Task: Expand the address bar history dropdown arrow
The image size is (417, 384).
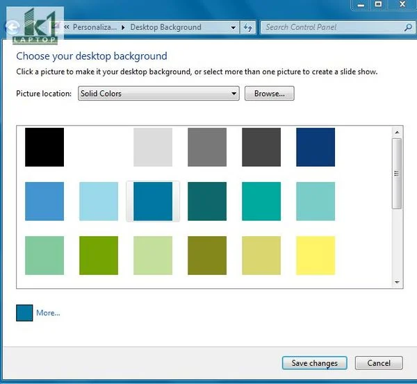Action: [234, 28]
